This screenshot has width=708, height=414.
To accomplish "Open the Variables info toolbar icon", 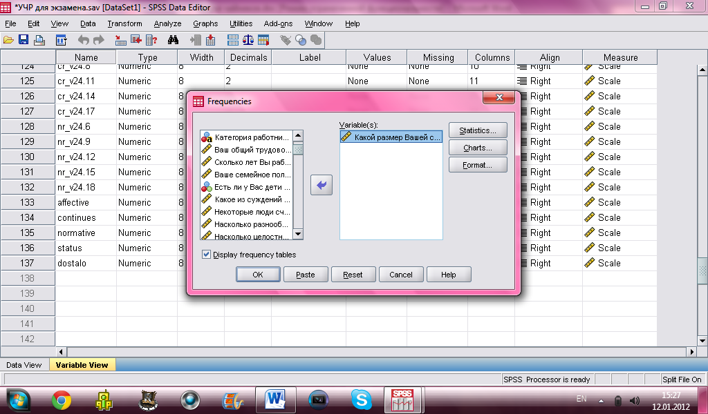I will 151,40.
